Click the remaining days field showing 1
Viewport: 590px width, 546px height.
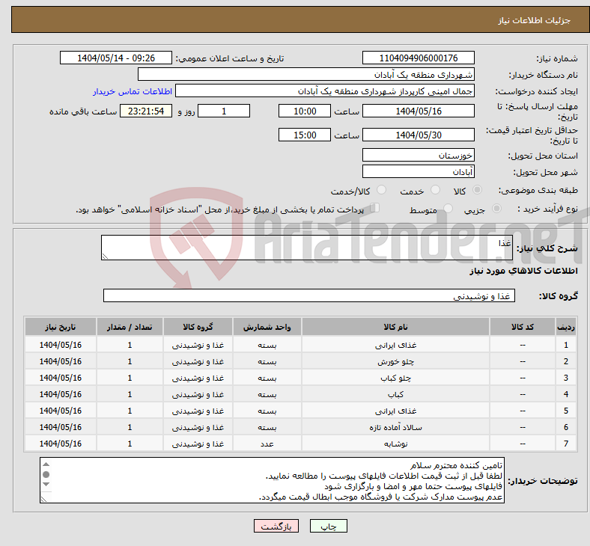tap(224, 111)
